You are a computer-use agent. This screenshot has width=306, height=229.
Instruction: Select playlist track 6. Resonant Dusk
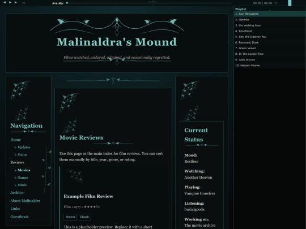tap(270, 42)
